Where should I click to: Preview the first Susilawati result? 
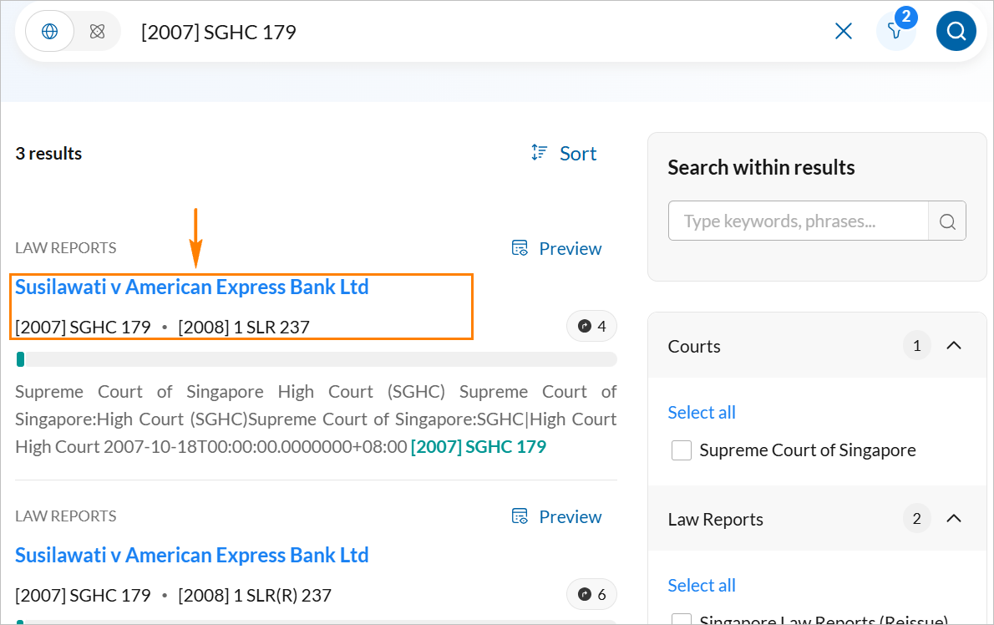(x=556, y=248)
